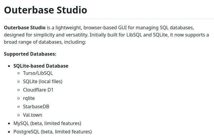Viewport: 214px width, 137px height.
Task: Click the bullet before SQLite-based Database
Action: (9, 66)
